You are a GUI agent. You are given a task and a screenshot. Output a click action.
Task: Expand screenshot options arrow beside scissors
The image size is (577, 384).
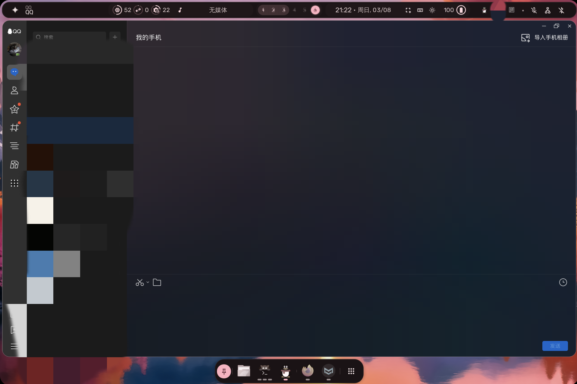click(x=148, y=282)
